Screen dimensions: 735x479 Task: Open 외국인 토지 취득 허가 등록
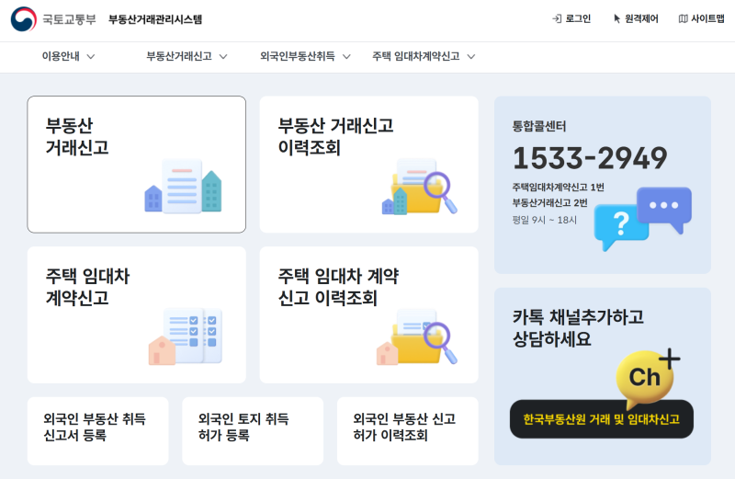(253, 431)
